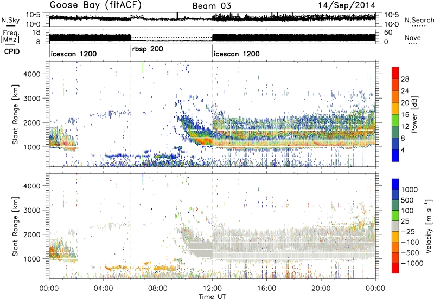This screenshot has height=300, width=434.
Task: Click the "500" value on the velocity scale
Action: [x=407, y=200]
